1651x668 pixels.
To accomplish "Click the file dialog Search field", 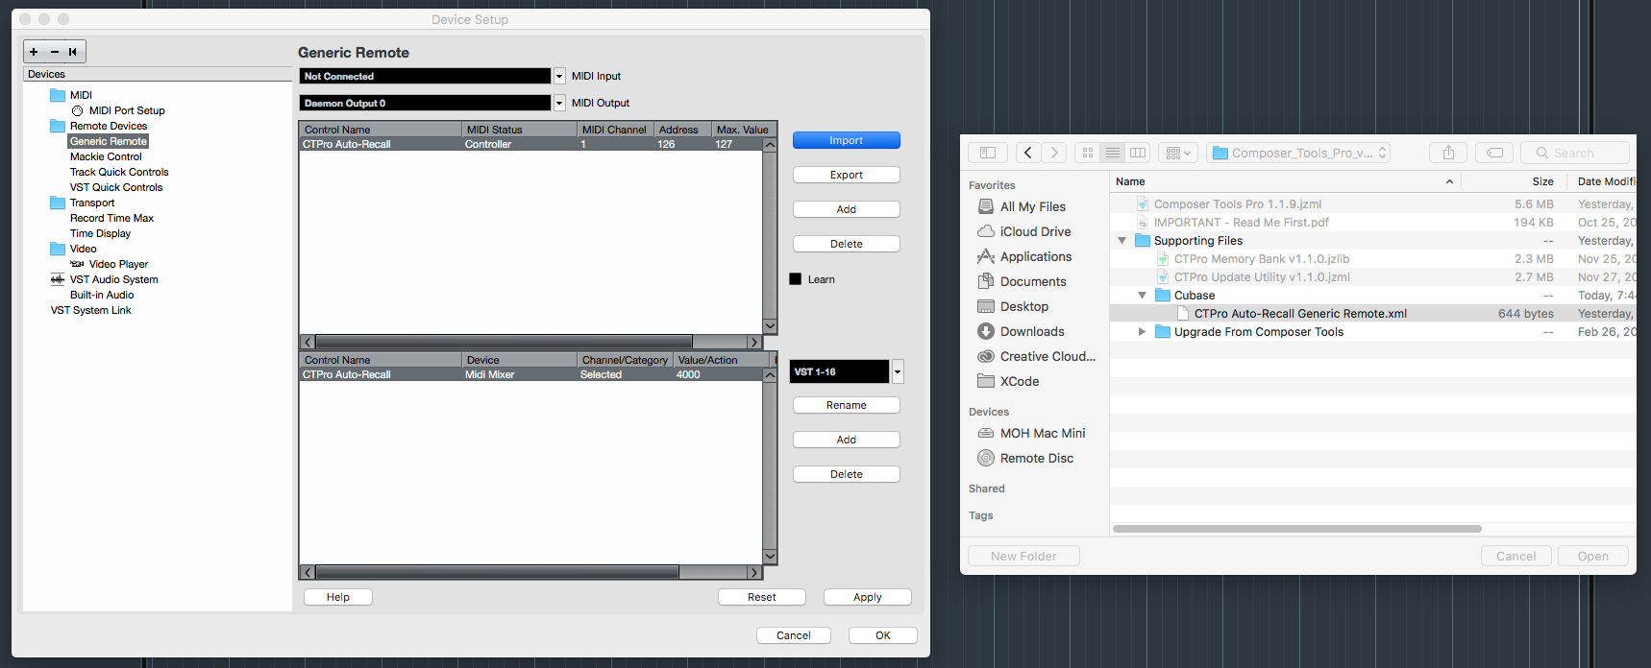I will tap(1575, 153).
